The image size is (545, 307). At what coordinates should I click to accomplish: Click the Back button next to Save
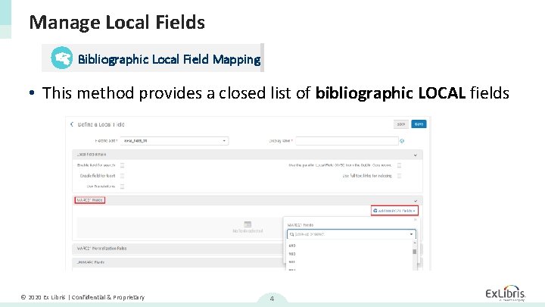tap(400, 124)
